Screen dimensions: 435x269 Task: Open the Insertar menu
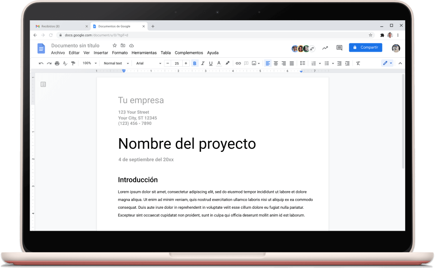pyautogui.click(x=101, y=53)
